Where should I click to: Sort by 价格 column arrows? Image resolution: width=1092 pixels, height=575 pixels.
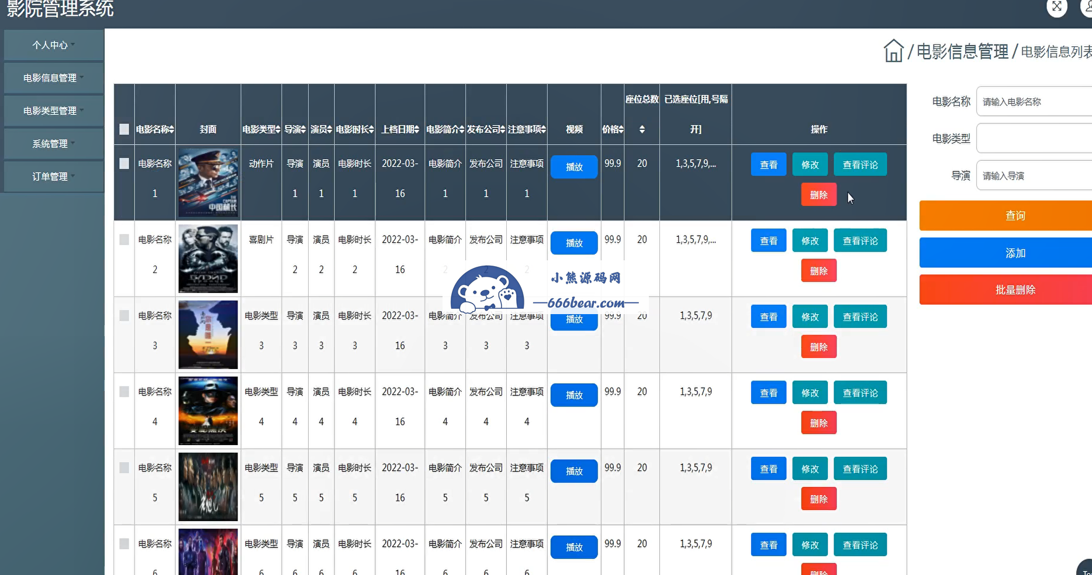[x=621, y=129]
